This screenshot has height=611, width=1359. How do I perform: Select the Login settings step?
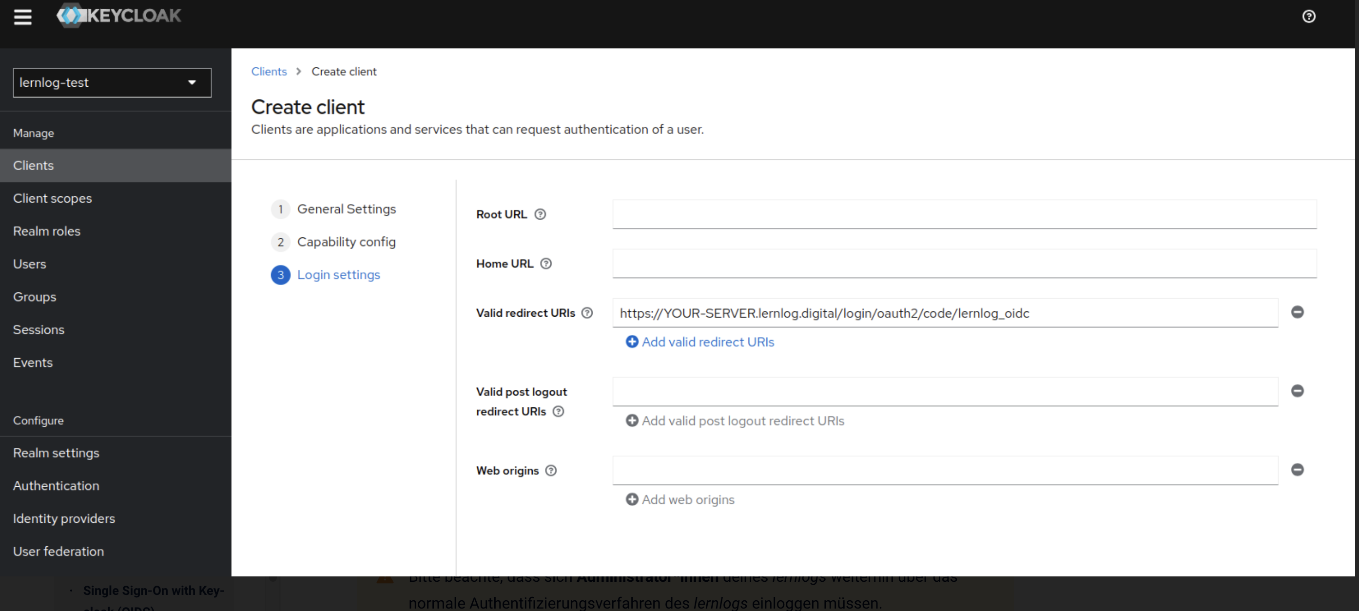(x=338, y=275)
